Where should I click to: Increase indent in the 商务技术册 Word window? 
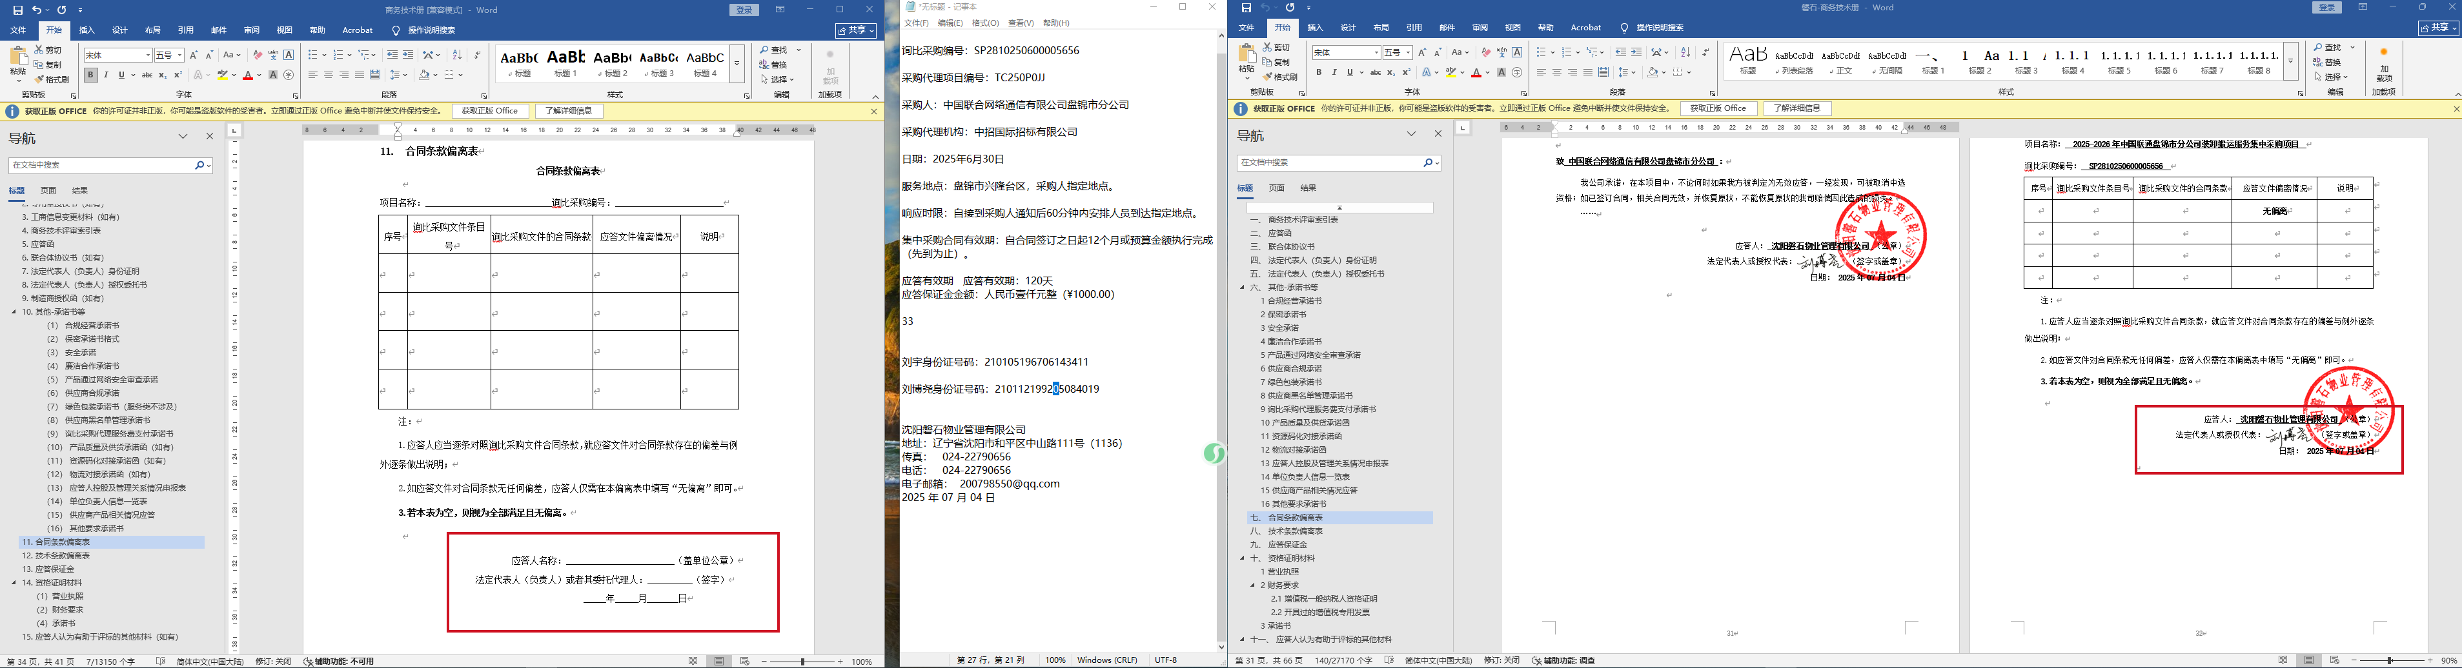(408, 55)
